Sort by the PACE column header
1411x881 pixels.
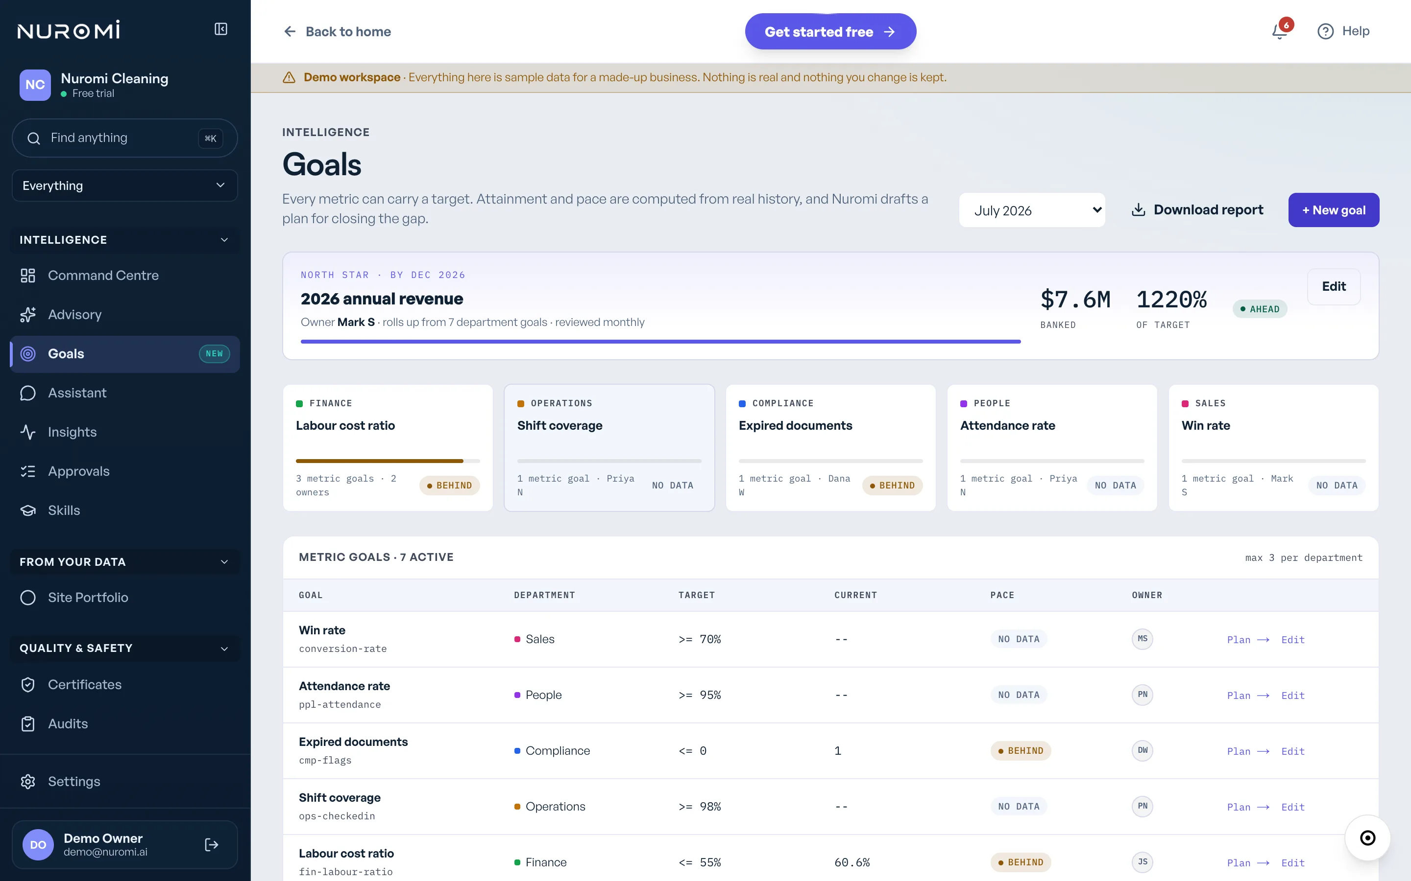(1002, 595)
